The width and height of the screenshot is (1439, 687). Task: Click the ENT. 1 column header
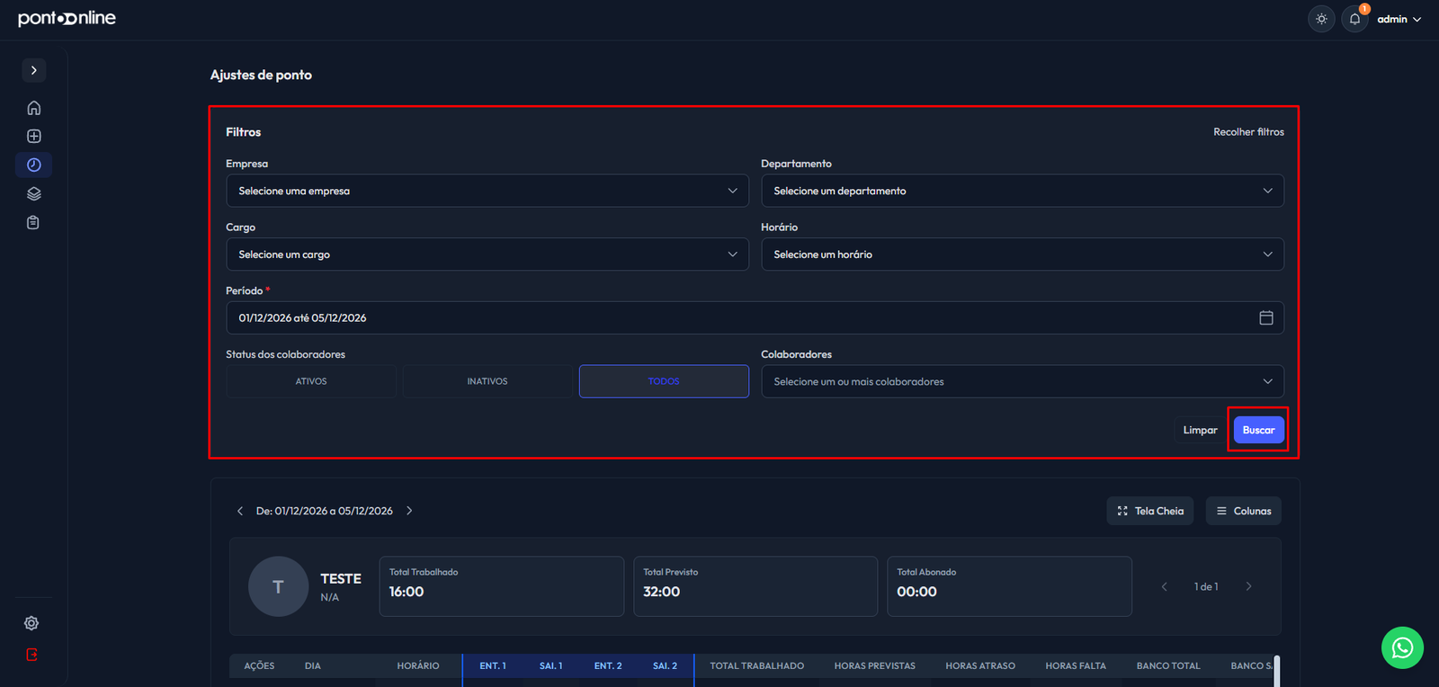493,666
